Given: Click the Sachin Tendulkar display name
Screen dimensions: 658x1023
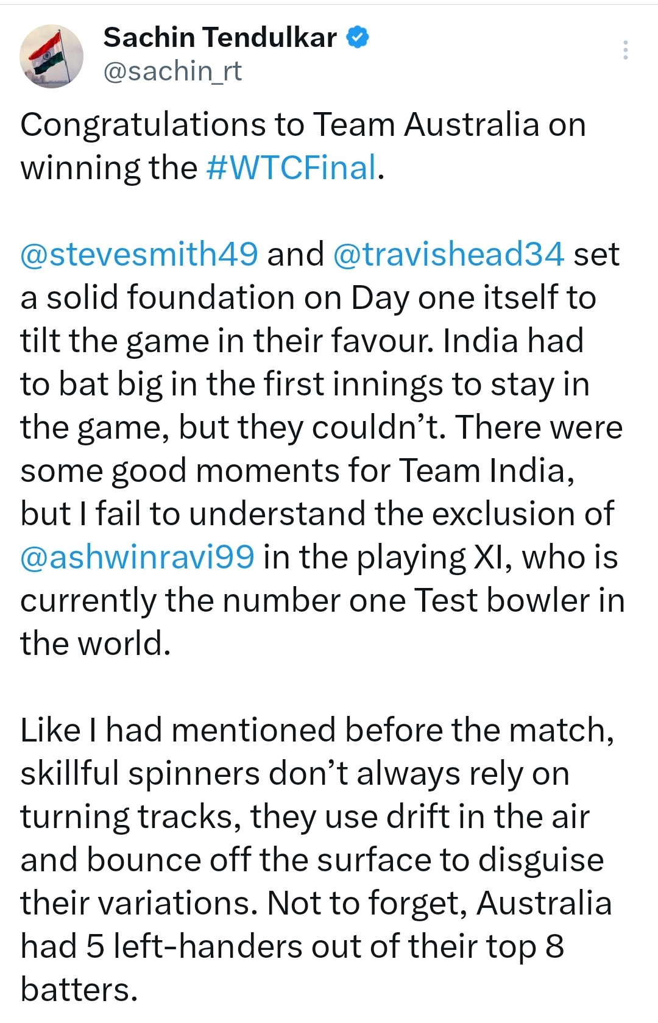Looking at the screenshot, I should click(220, 38).
